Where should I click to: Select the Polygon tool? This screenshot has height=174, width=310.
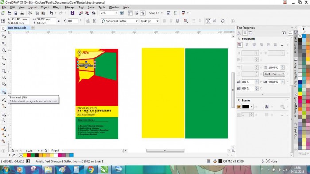pos(4,84)
